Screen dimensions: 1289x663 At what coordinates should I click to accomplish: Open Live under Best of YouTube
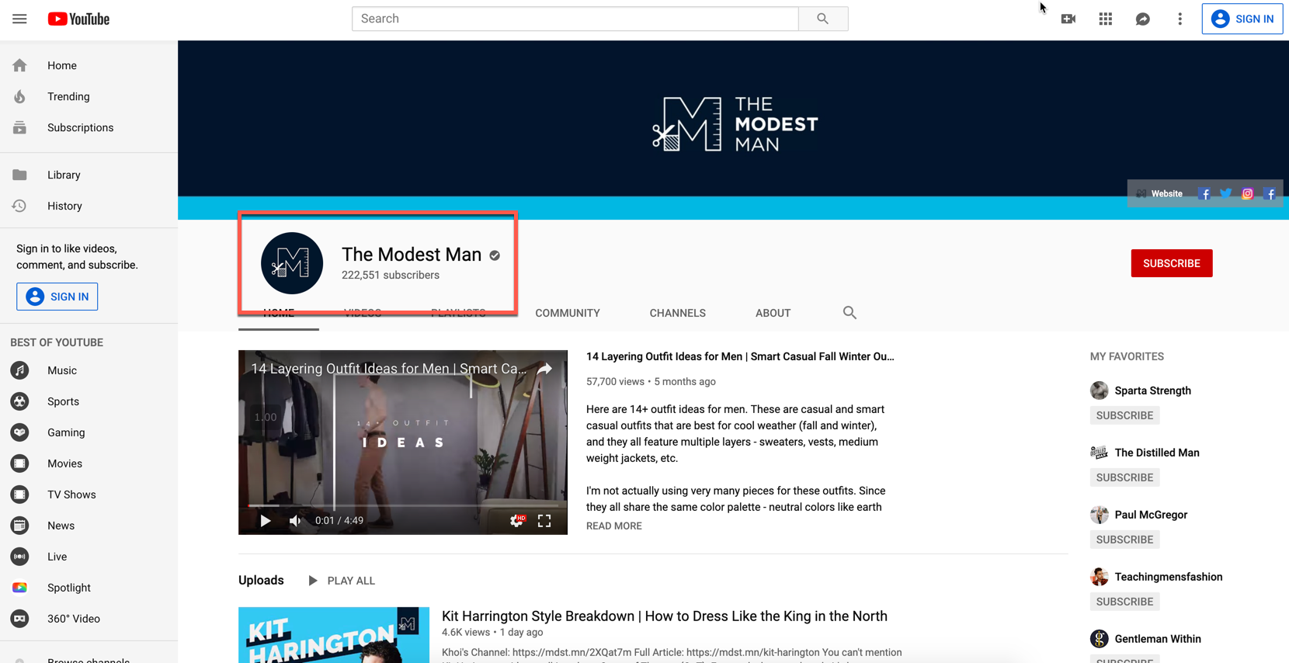pos(89,557)
